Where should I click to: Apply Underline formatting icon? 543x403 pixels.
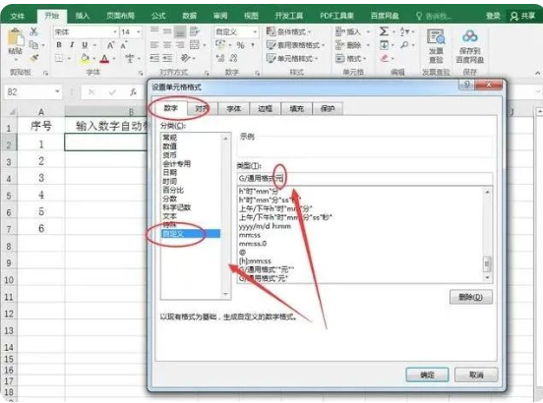(x=85, y=45)
